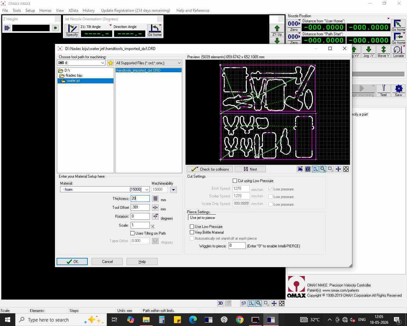The image size is (407, 326).
Task: Click the zoom window icon under the preview
Action: pos(331,169)
